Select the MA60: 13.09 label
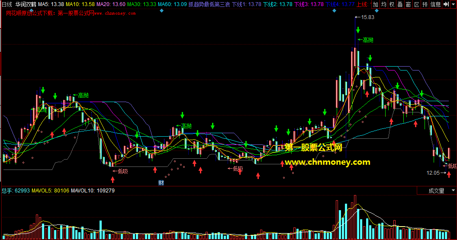The height and width of the screenshot is (240, 457). (x=172, y=4)
